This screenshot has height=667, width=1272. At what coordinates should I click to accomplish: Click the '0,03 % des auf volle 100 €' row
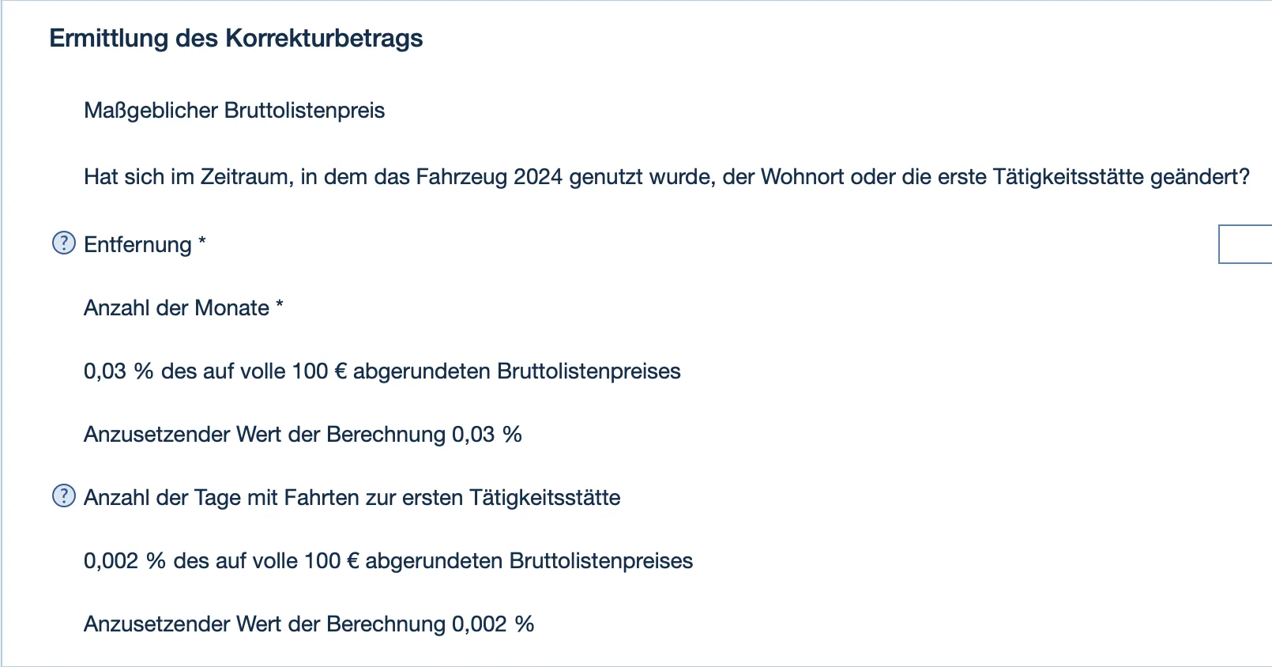point(382,371)
